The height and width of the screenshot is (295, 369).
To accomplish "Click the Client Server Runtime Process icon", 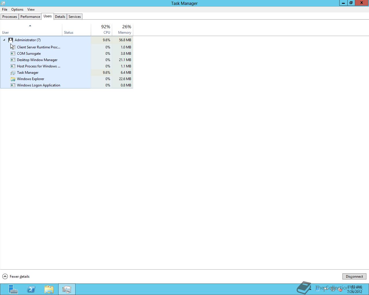I will pos(13,47).
